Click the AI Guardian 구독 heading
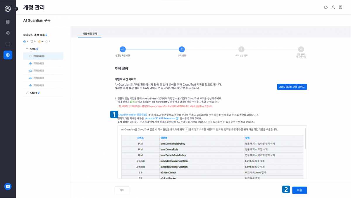The image size is (351, 198). tap(37, 20)
